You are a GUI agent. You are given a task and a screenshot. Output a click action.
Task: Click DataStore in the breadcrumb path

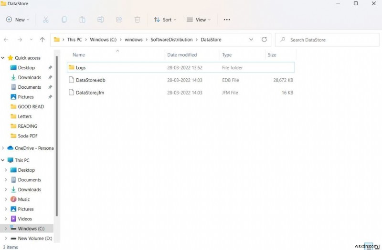coord(211,40)
